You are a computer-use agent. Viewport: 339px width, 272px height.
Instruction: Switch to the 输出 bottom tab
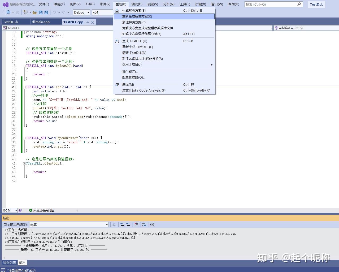[x=22, y=263]
